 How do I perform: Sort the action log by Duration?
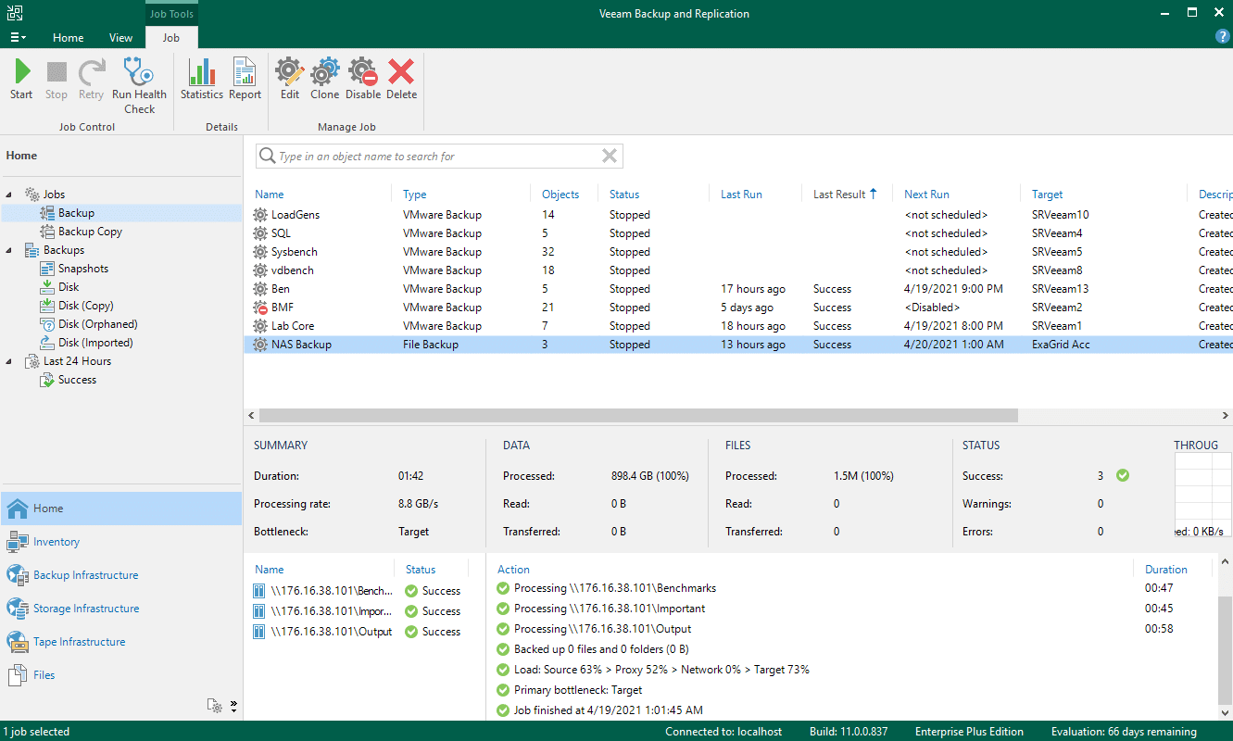point(1165,570)
